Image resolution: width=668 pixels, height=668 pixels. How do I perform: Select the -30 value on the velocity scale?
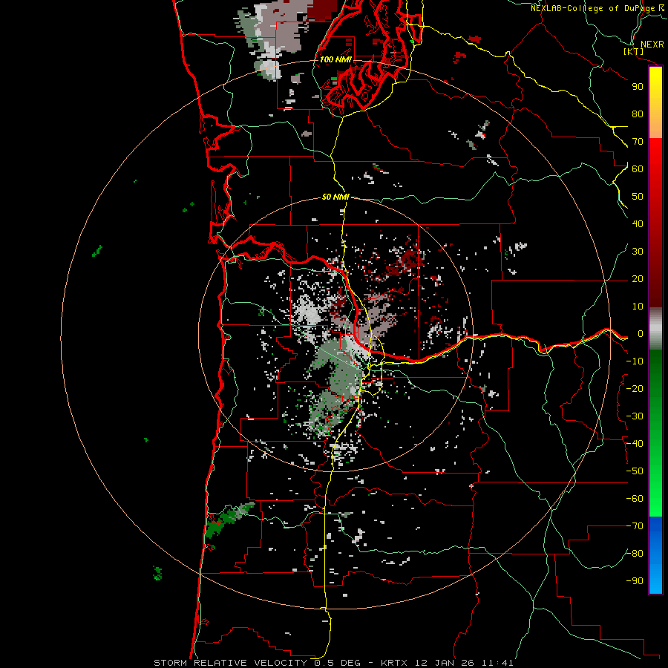(635, 416)
